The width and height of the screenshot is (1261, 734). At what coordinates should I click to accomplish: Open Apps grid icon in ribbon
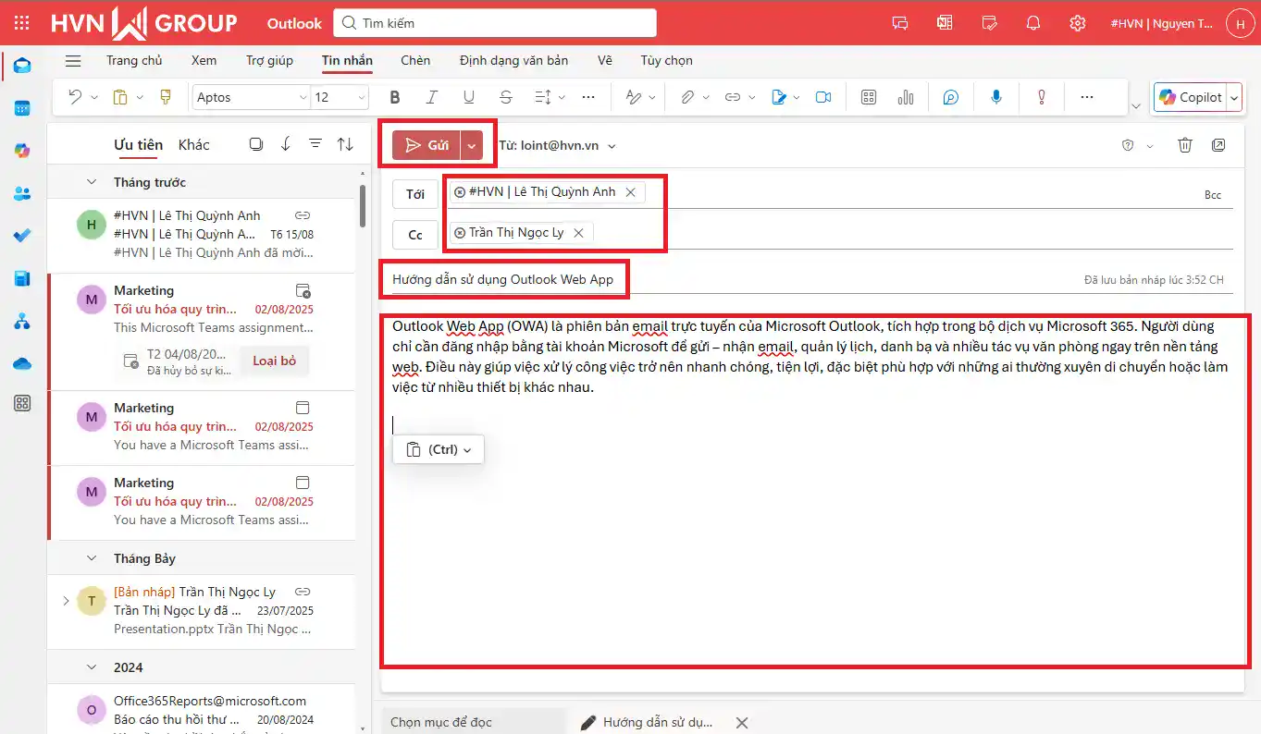[869, 97]
